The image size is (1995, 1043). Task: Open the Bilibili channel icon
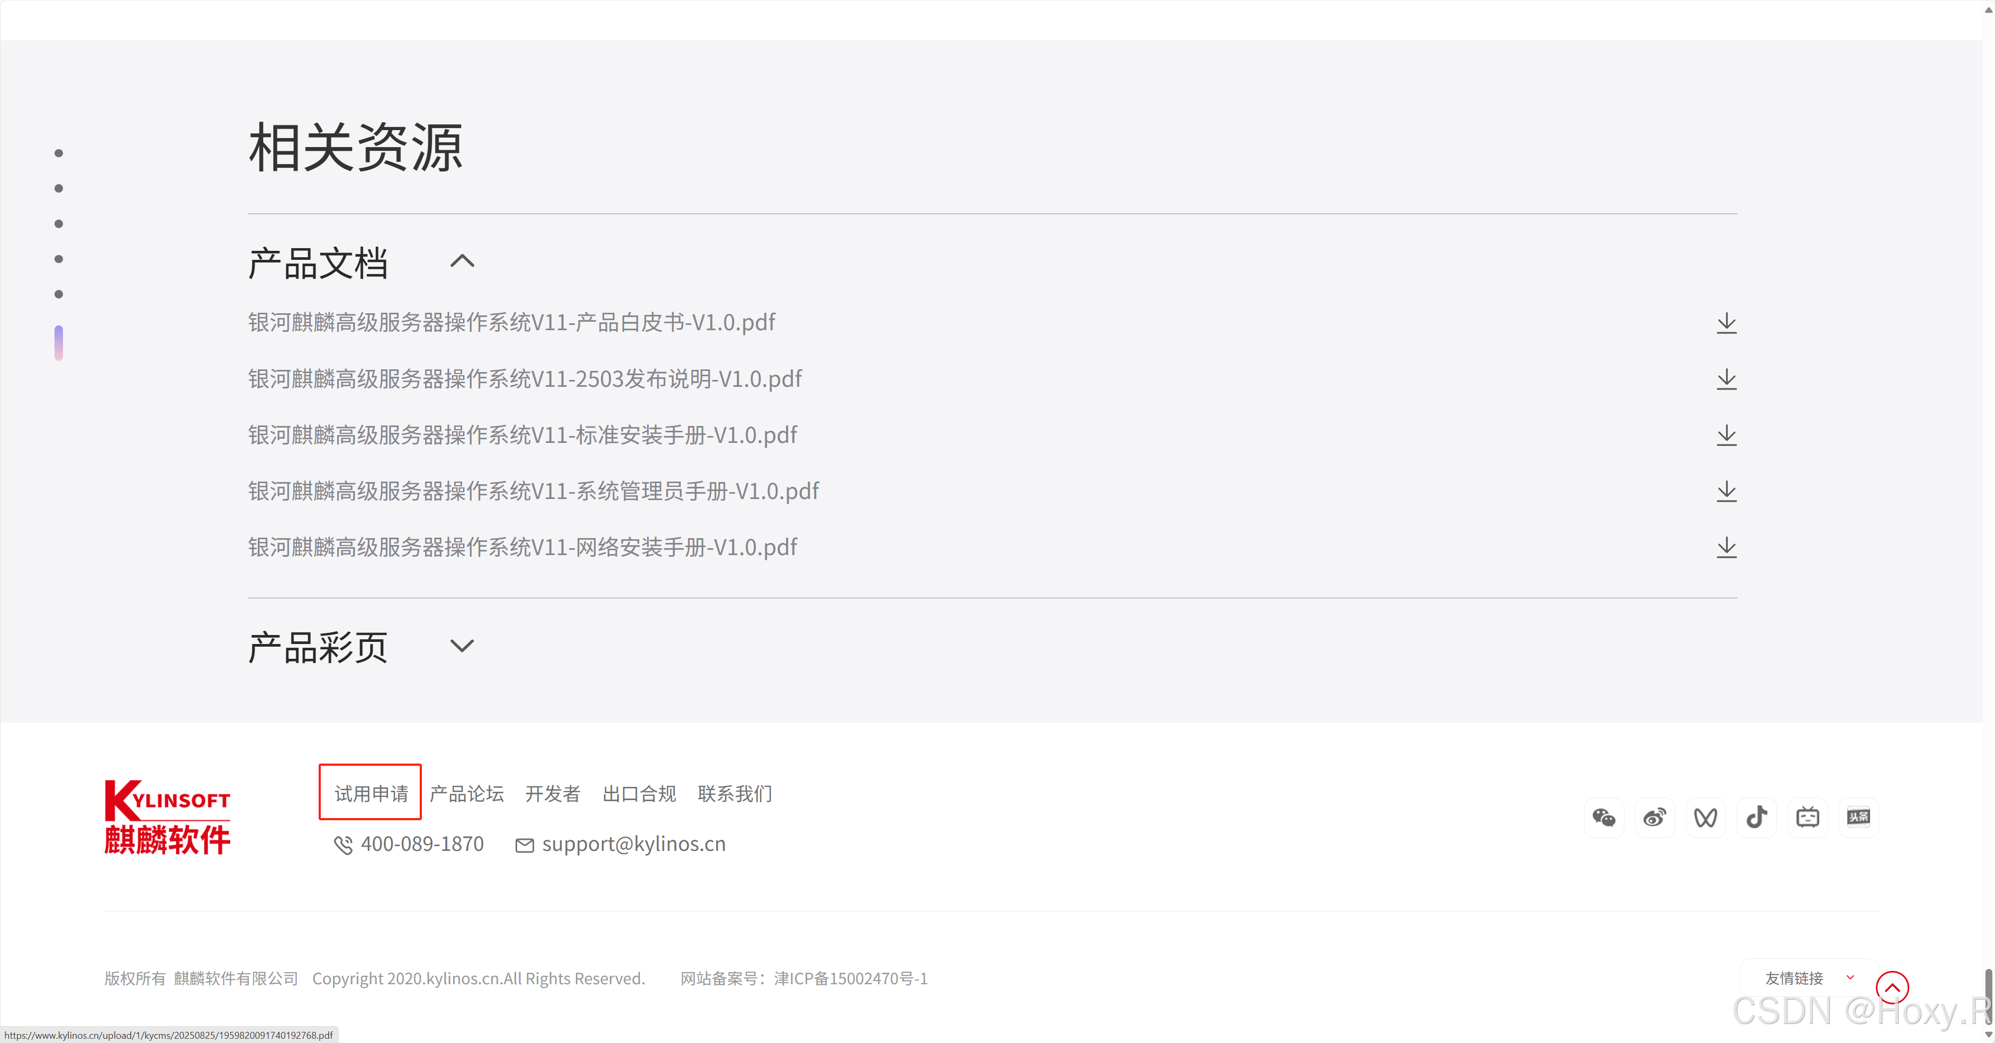(x=1808, y=817)
